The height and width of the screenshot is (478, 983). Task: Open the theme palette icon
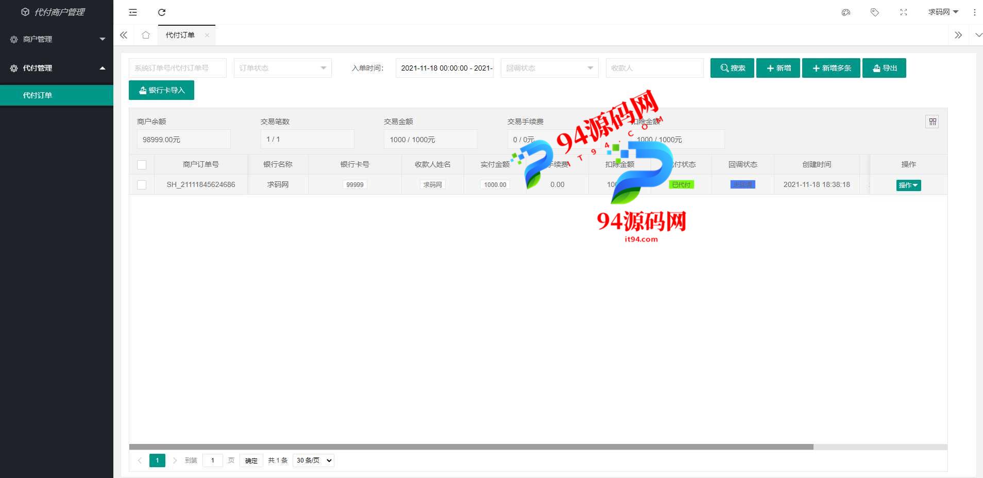[x=846, y=12]
